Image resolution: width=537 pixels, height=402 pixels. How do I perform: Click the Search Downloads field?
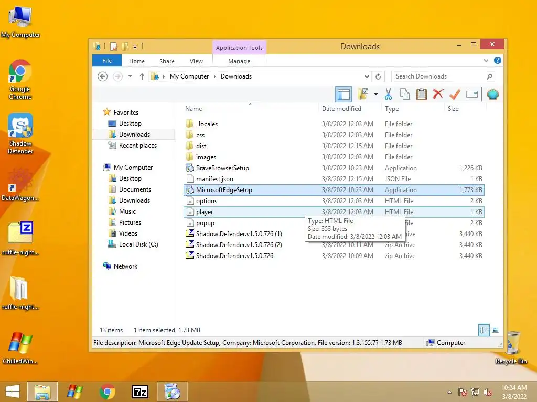click(x=444, y=76)
